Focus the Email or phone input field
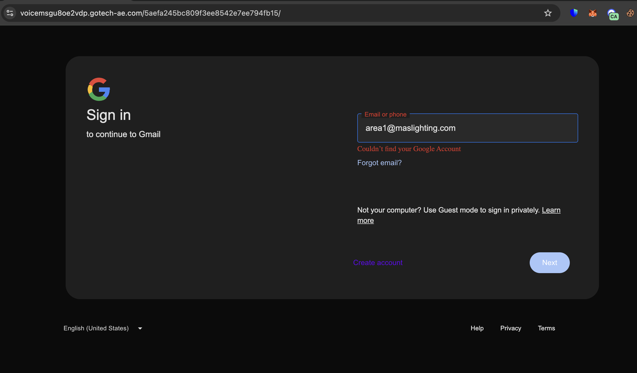The image size is (637, 373). [x=467, y=128]
